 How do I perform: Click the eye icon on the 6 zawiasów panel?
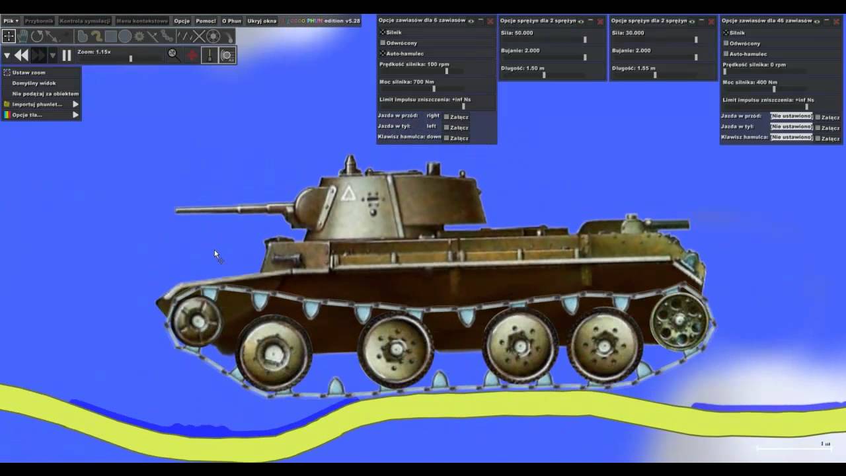(x=471, y=21)
